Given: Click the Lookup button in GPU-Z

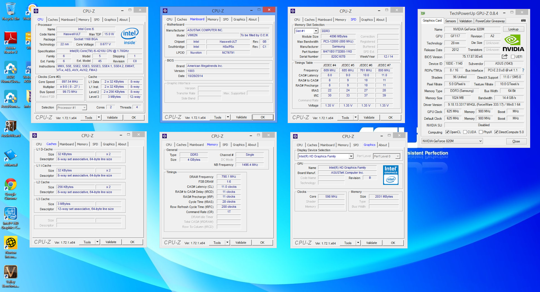Looking at the screenshot, I should 513,29.
